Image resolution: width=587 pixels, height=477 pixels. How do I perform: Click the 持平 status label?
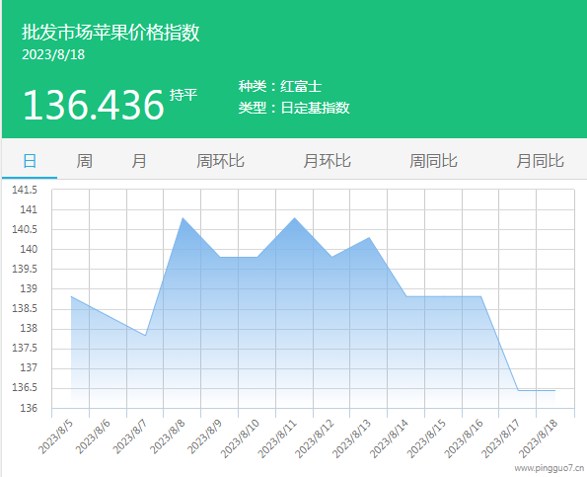pos(183,95)
